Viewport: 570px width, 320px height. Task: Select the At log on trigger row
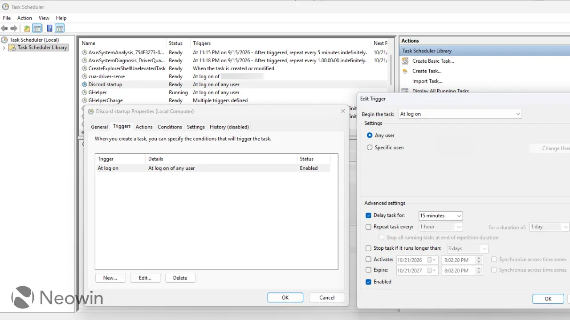pos(214,168)
